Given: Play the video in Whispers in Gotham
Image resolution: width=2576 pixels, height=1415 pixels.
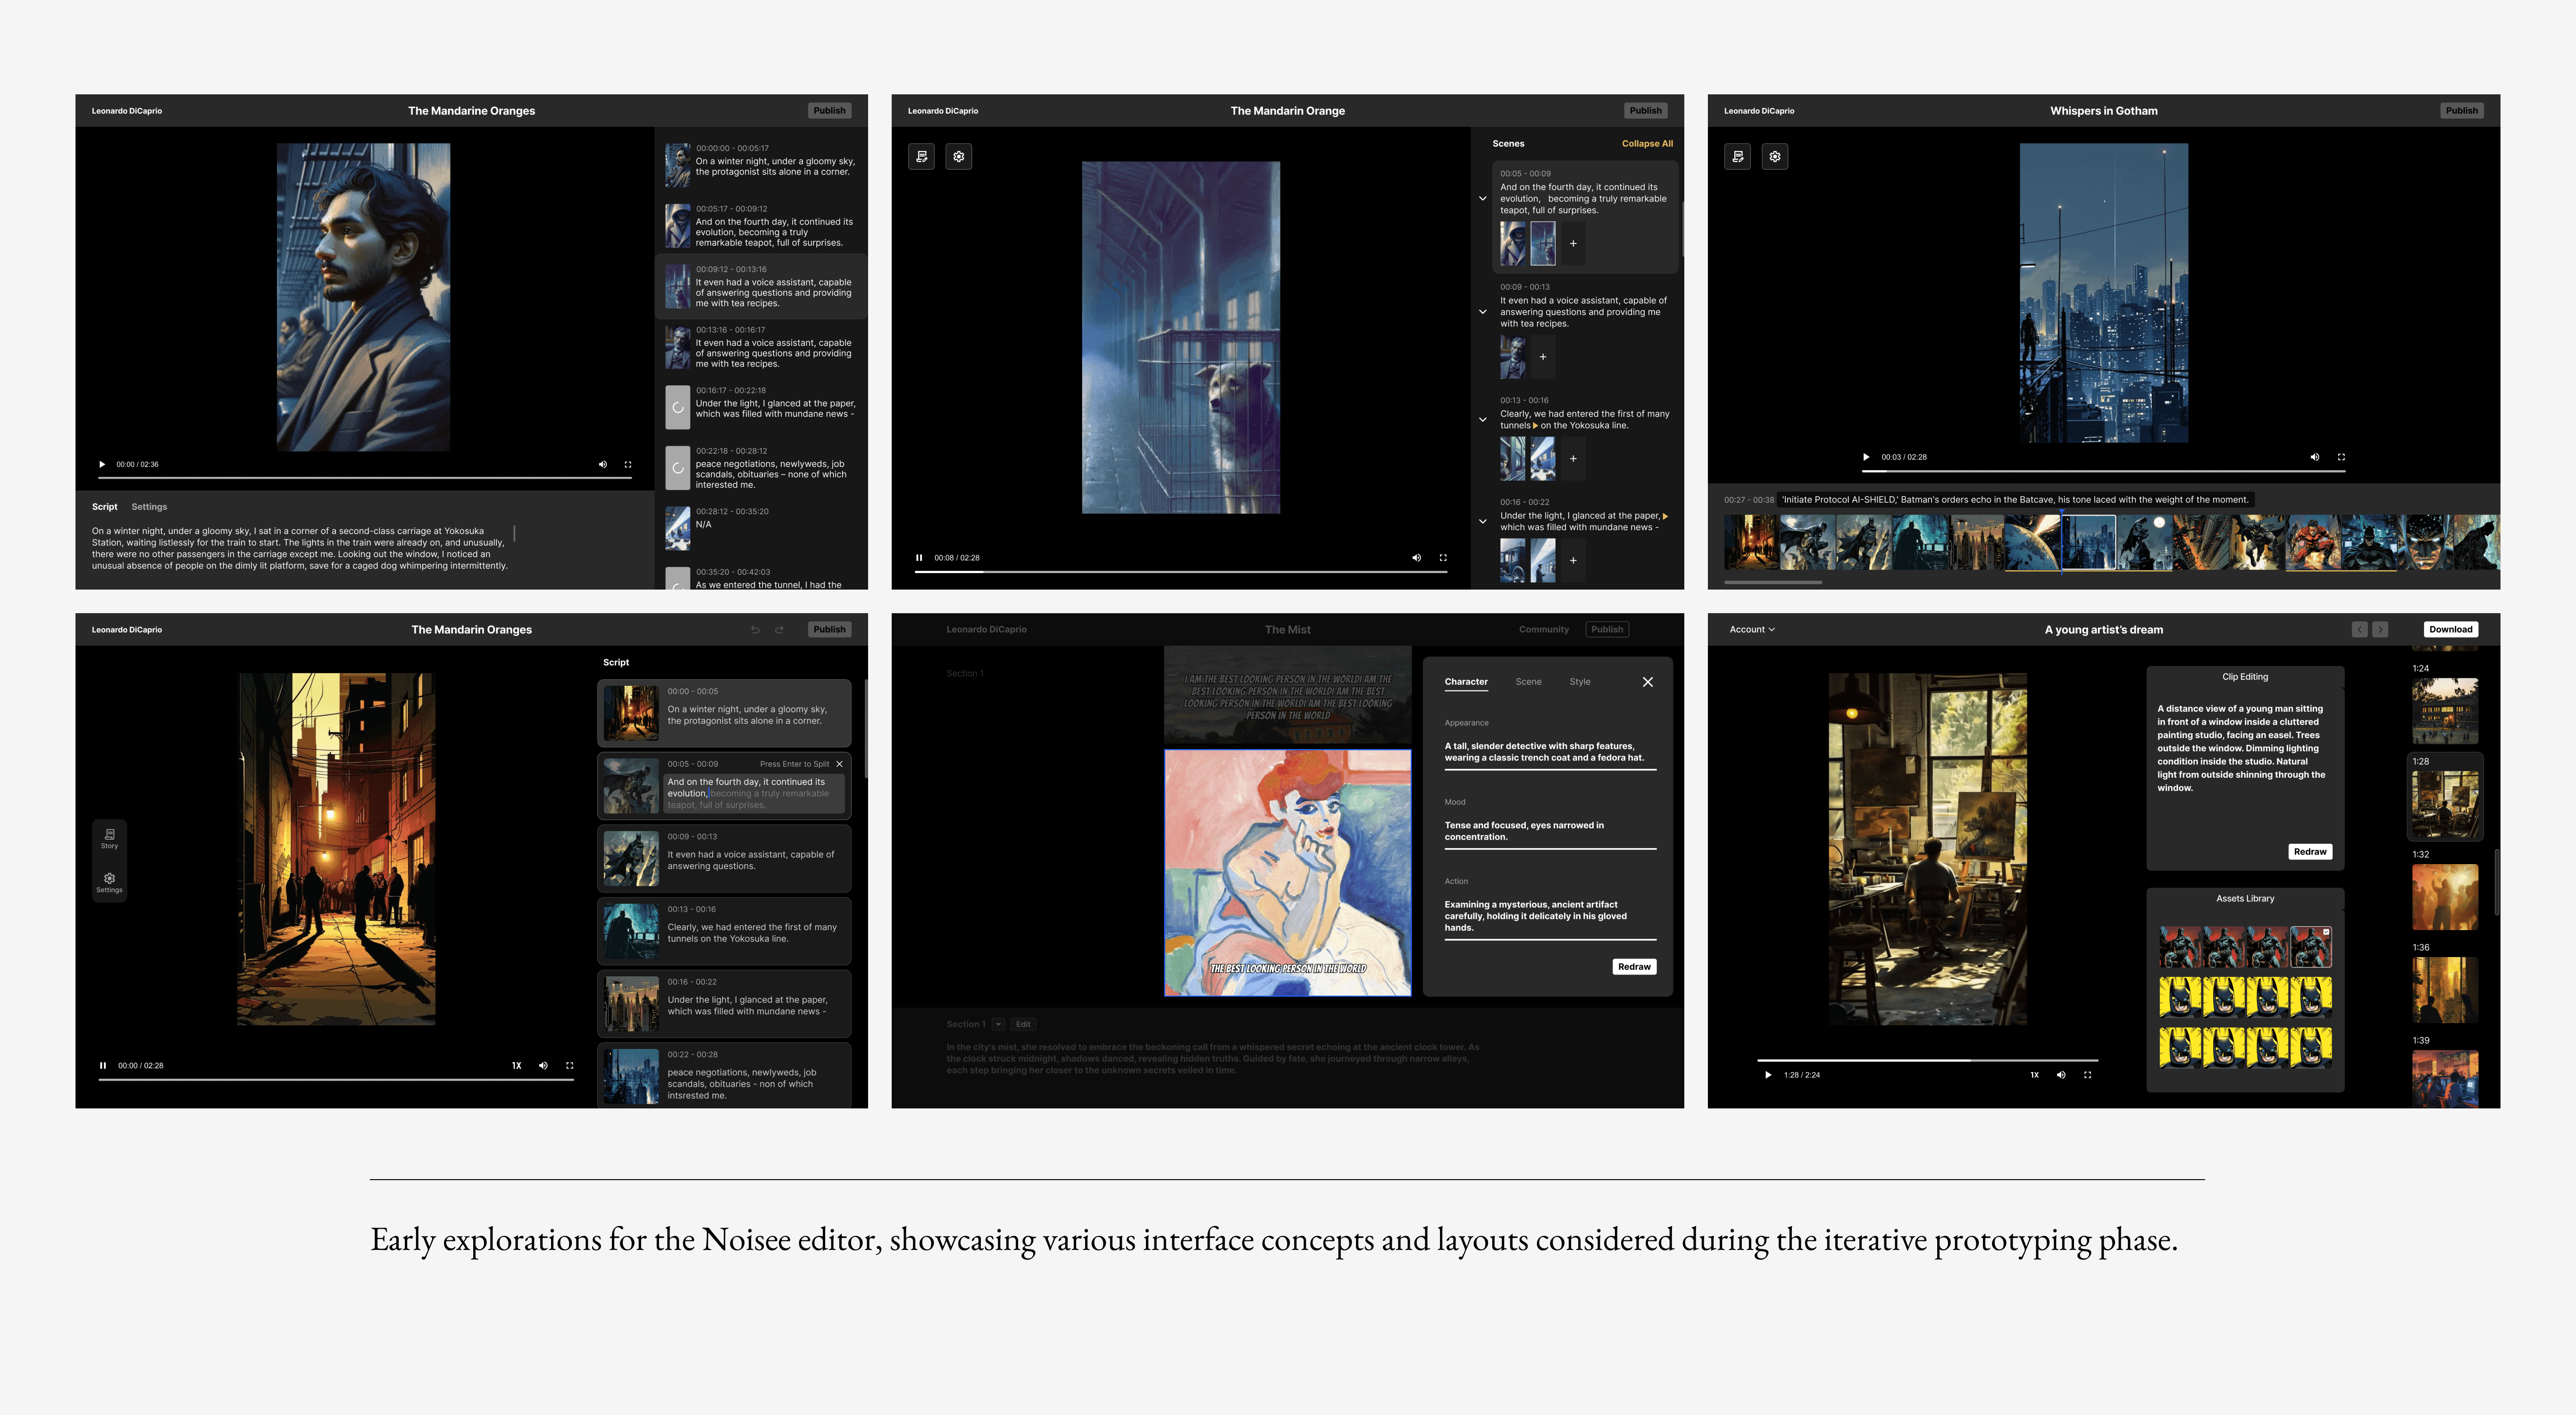Looking at the screenshot, I should pyautogui.click(x=1866, y=457).
